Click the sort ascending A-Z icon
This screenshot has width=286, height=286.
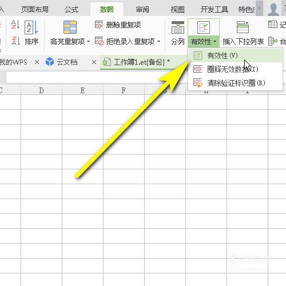tap(15, 25)
